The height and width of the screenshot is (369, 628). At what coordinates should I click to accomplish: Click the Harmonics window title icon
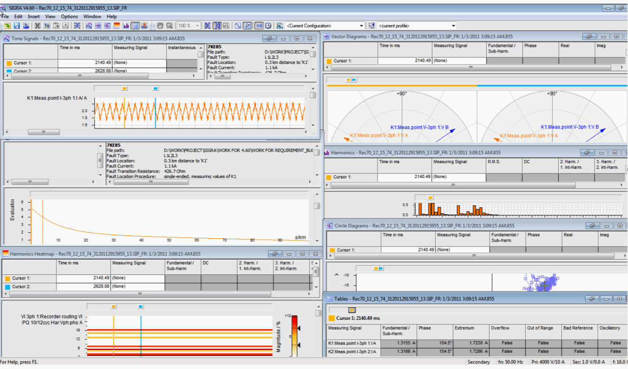tap(327, 152)
